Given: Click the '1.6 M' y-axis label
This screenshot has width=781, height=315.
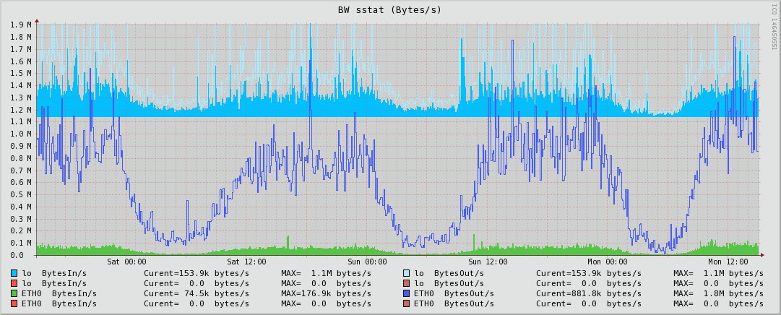Looking at the screenshot, I should 20,61.
